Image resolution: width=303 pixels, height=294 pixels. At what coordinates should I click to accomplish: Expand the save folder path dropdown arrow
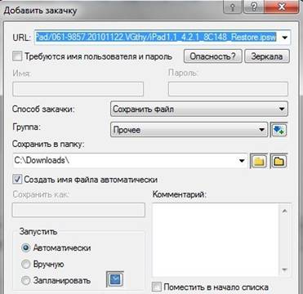(x=242, y=161)
